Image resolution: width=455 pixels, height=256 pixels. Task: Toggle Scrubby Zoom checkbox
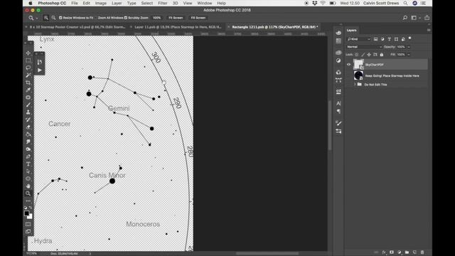pos(126,18)
